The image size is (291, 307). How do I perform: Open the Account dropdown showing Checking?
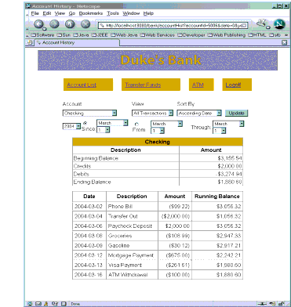coord(89,113)
